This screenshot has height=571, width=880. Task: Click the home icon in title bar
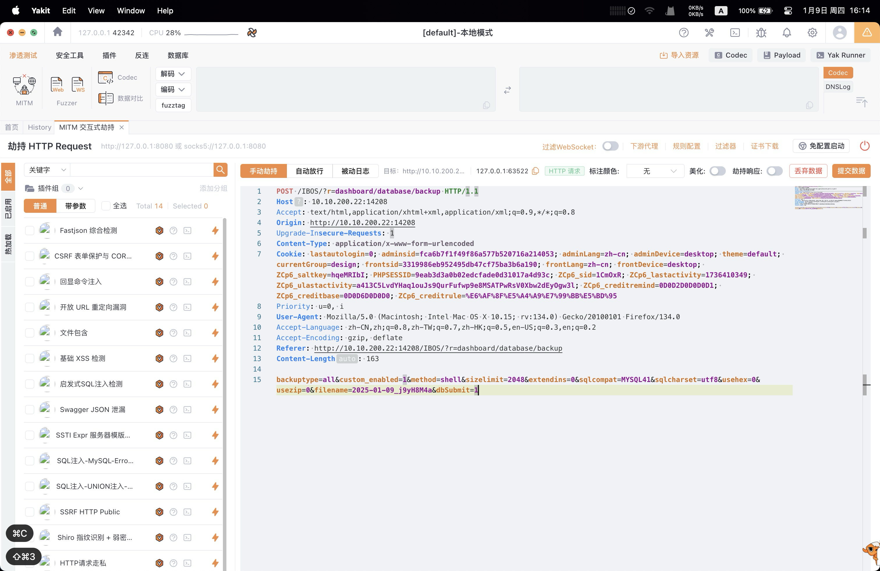[57, 32]
